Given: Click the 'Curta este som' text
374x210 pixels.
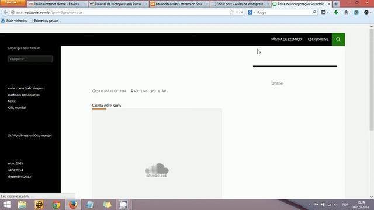Looking at the screenshot, I should [106, 105].
